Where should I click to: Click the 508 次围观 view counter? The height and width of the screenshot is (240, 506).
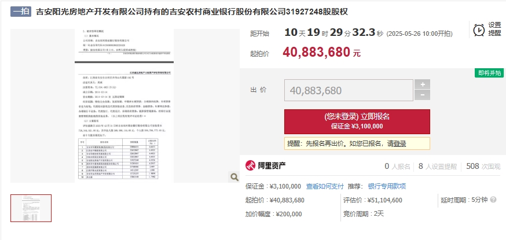coord(483,166)
